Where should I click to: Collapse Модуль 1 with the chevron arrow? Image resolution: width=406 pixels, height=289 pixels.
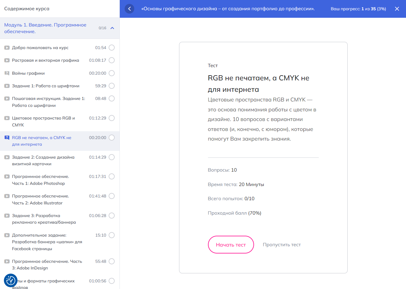[112, 28]
